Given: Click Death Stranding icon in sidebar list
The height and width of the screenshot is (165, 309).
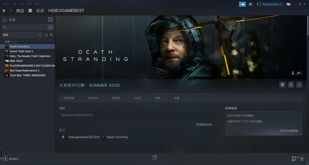Looking at the screenshot, I should 7,46.
